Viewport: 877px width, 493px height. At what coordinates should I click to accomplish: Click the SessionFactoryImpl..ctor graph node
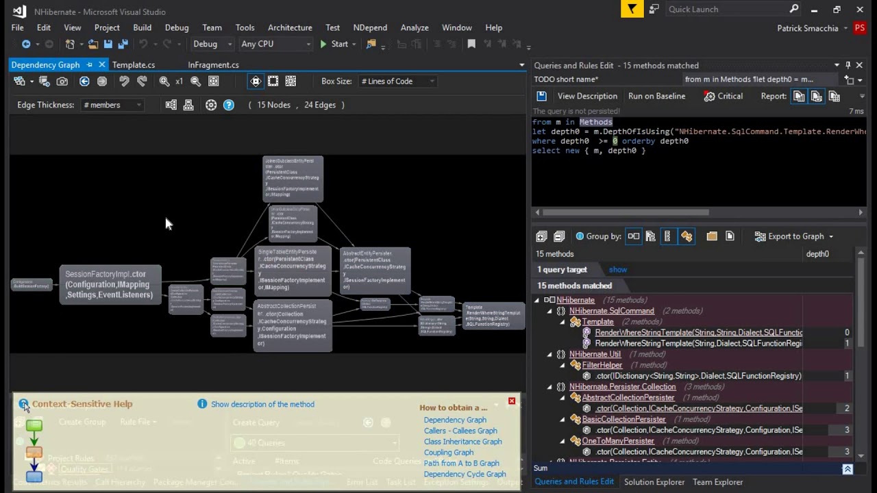(110, 284)
